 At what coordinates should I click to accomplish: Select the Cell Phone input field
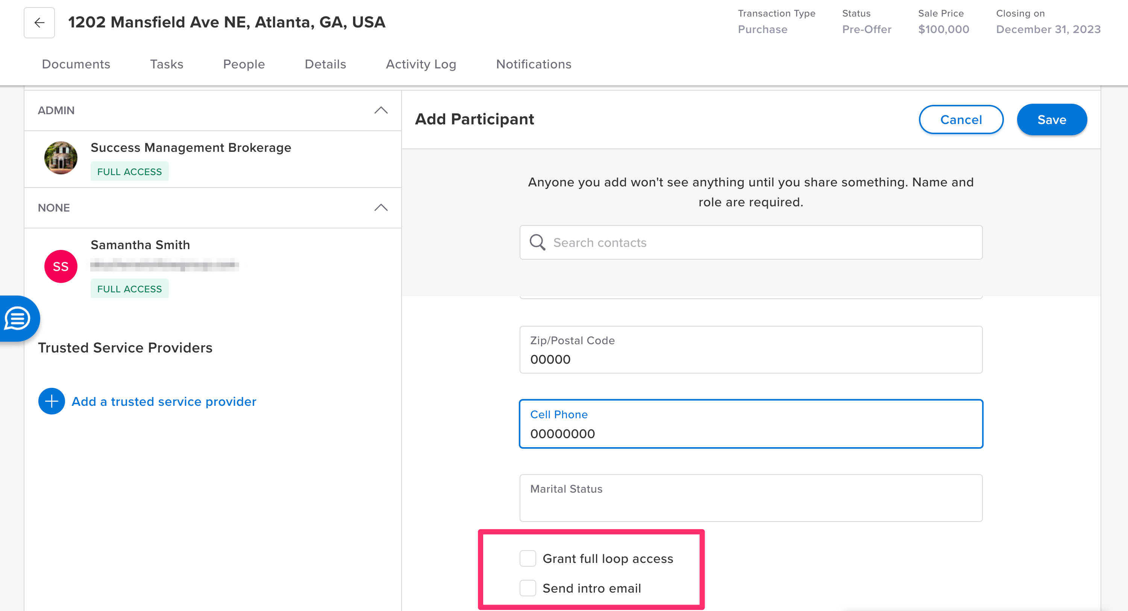(x=750, y=423)
